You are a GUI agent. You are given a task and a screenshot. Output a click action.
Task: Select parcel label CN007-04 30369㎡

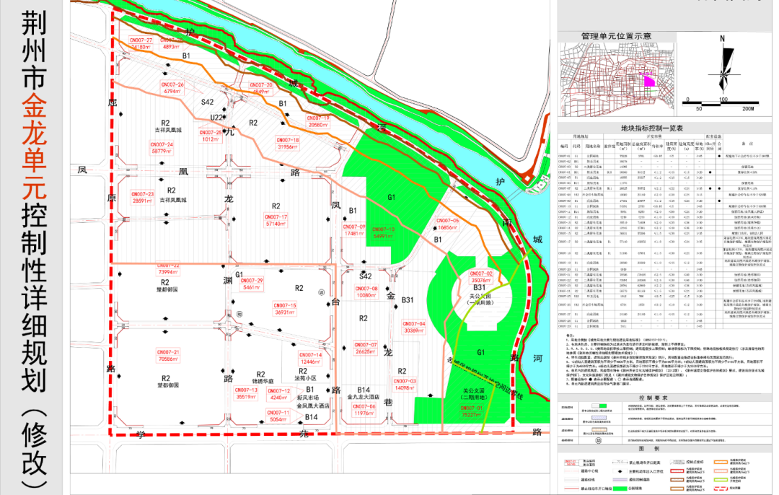click(414, 327)
